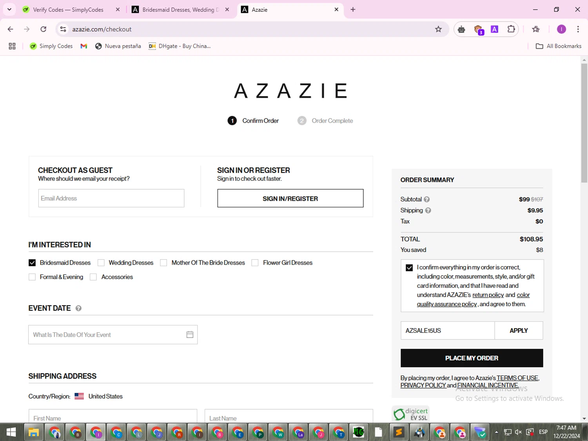Show hidden system tray icons
This screenshot has width=588, height=441.
(x=496, y=432)
